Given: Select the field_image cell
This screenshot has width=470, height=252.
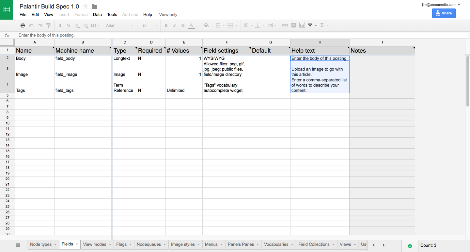Looking at the screenshot, I should point(83,69).
